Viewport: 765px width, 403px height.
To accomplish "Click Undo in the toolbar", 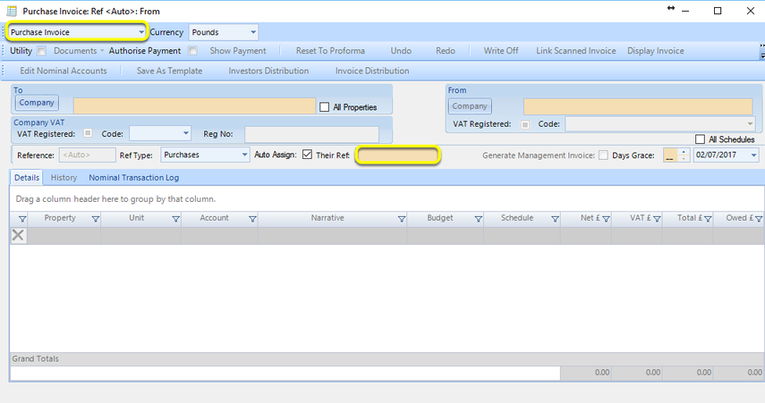I will point(401,51).
